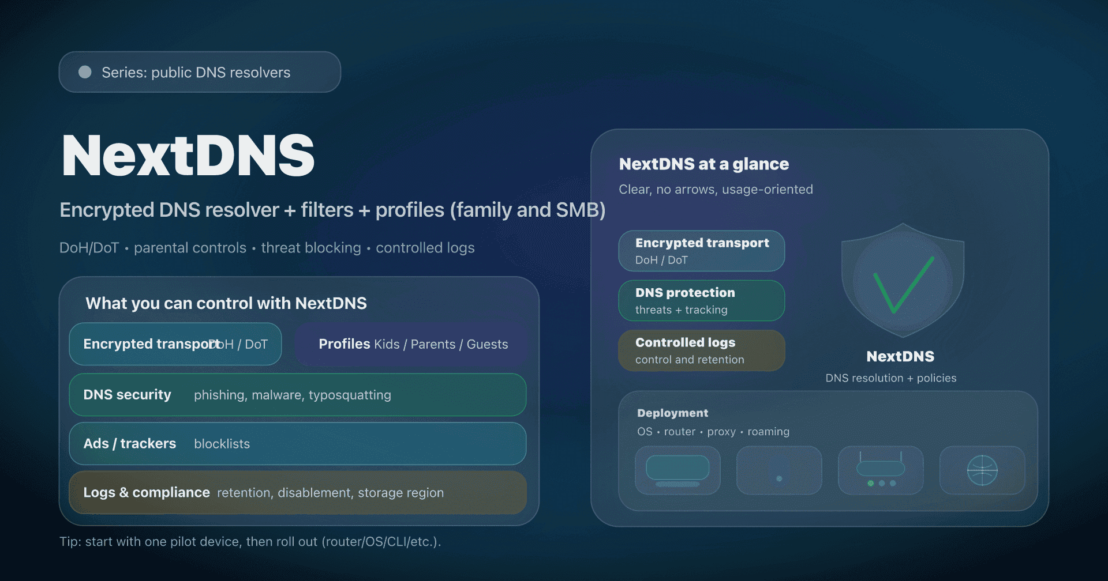The height and width of the screenshot is (581, 1108).
Task: Click the gray dot in Series badge
Action: click(x=84, y=72)
